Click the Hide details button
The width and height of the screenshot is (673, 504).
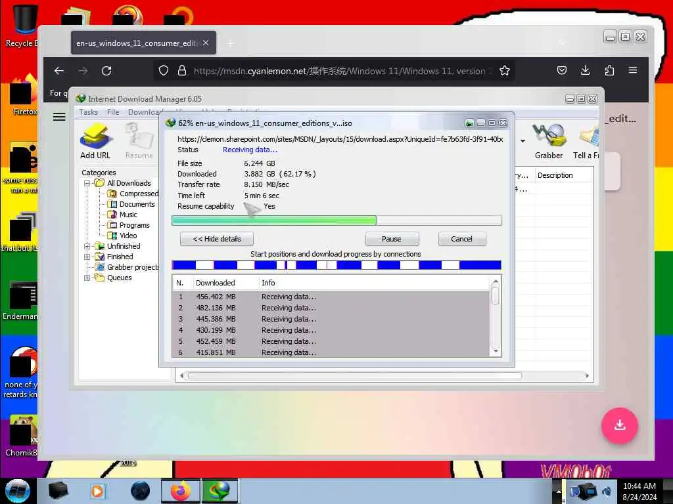tap(217, 239)
